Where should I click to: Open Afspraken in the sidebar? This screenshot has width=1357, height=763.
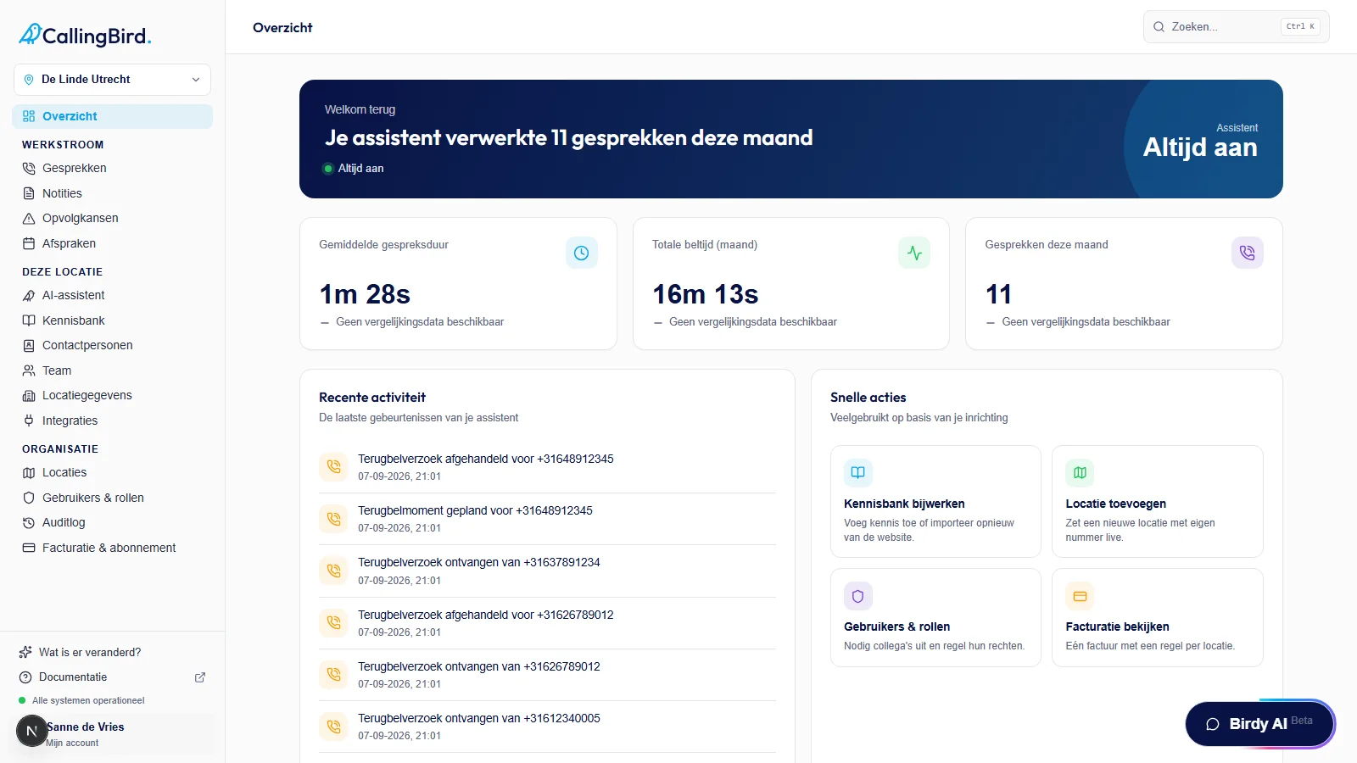[x=69, y=243]
